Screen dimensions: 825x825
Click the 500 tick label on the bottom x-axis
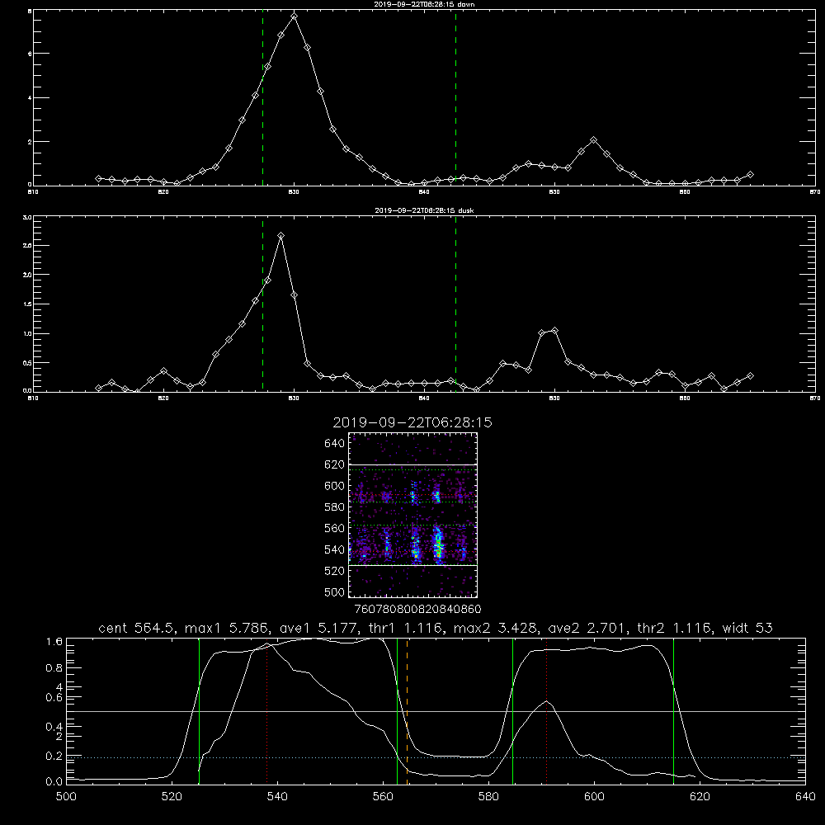coord(66,796)
